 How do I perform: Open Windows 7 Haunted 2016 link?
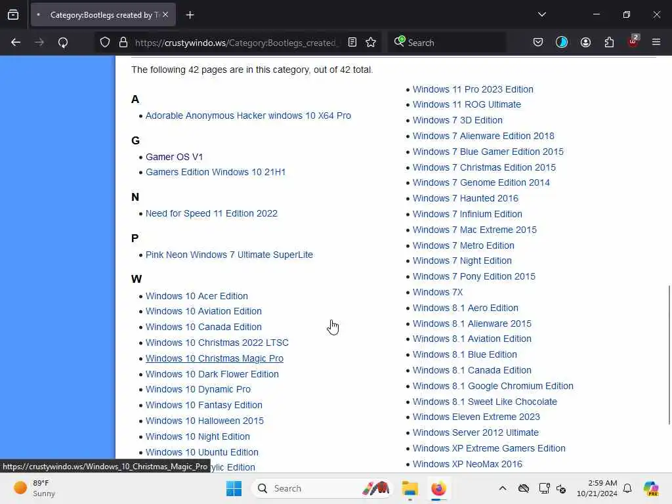tap(465, 198)
